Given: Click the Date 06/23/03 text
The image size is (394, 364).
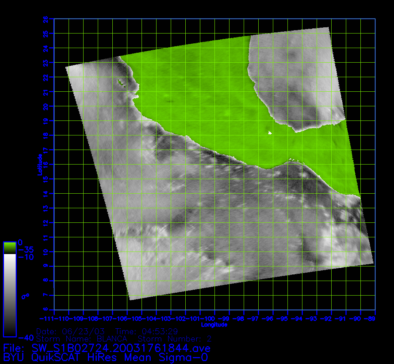Looking at the screenshot, I should click(x=71, y=332).
